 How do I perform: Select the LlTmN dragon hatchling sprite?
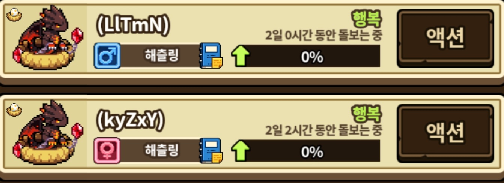point(48,38)
